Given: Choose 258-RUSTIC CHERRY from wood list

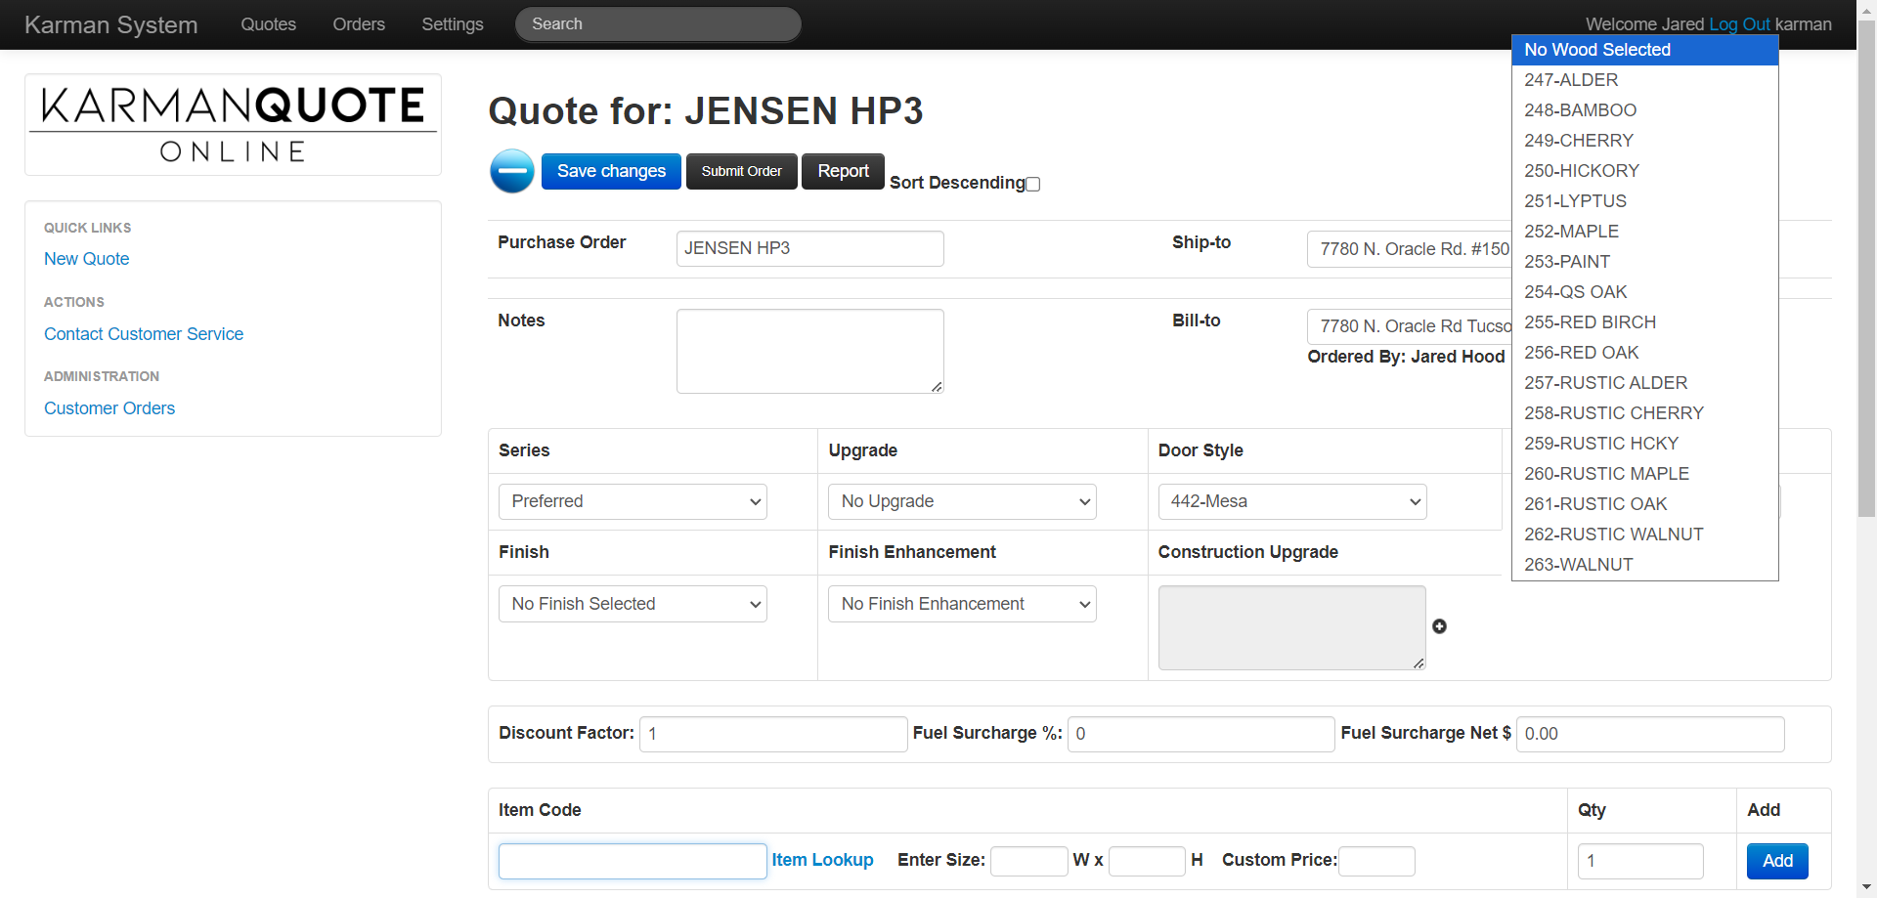Looking at the screenshot, I should coord(1645,413).
